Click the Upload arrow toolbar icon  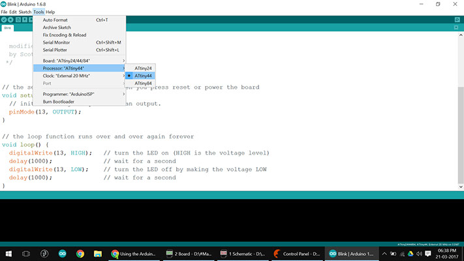coord(10,20)
